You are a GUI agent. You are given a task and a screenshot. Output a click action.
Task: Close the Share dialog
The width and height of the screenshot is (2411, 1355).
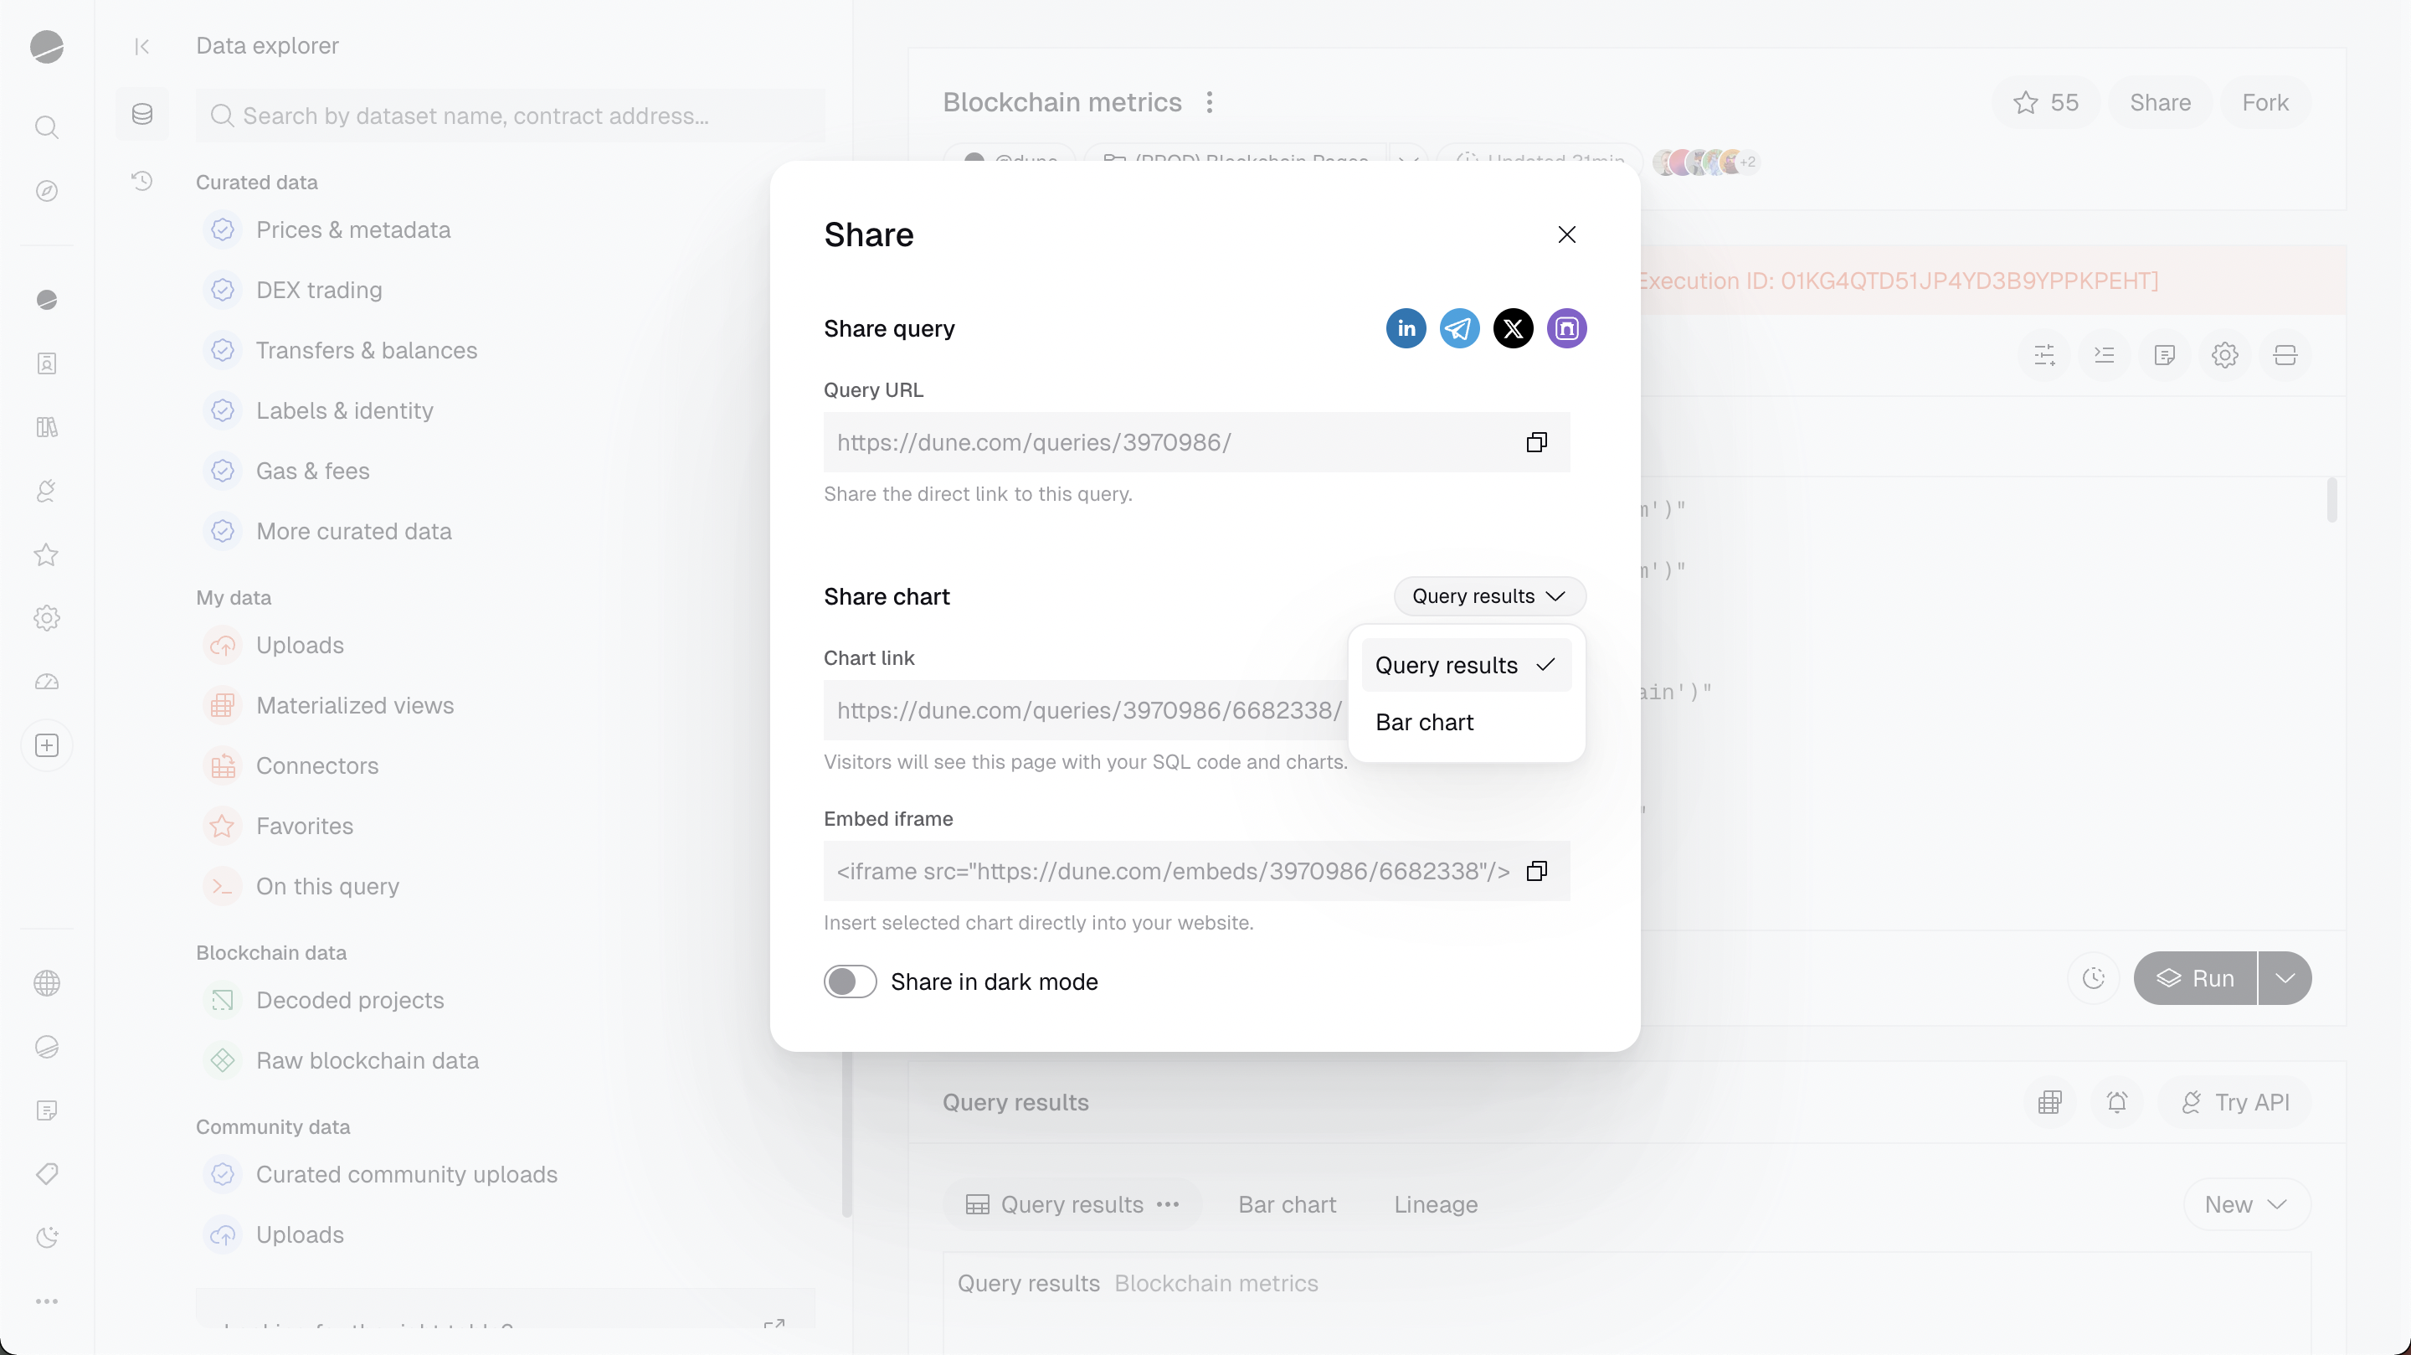coord(1567,234)
